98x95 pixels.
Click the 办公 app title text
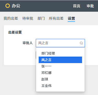click(x=16, y=6)
